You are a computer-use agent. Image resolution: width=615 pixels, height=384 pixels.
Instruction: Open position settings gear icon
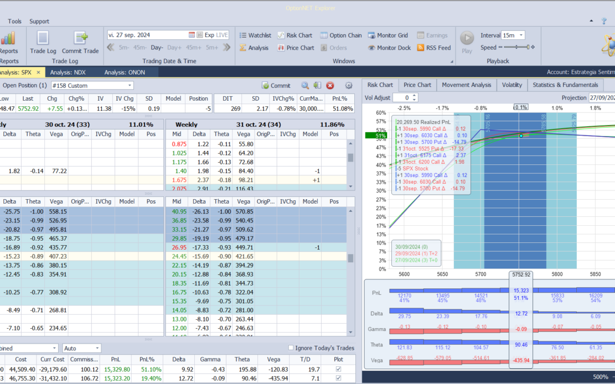click(x=349, y=85)
